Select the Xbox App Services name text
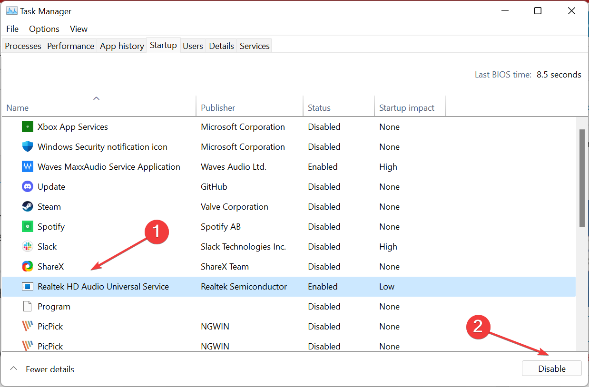This screenshot has height=387, width=589. click(x=73, y=127)
